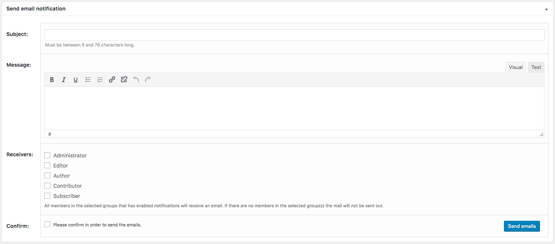Open the insert link tool

[x=112, y=79]
